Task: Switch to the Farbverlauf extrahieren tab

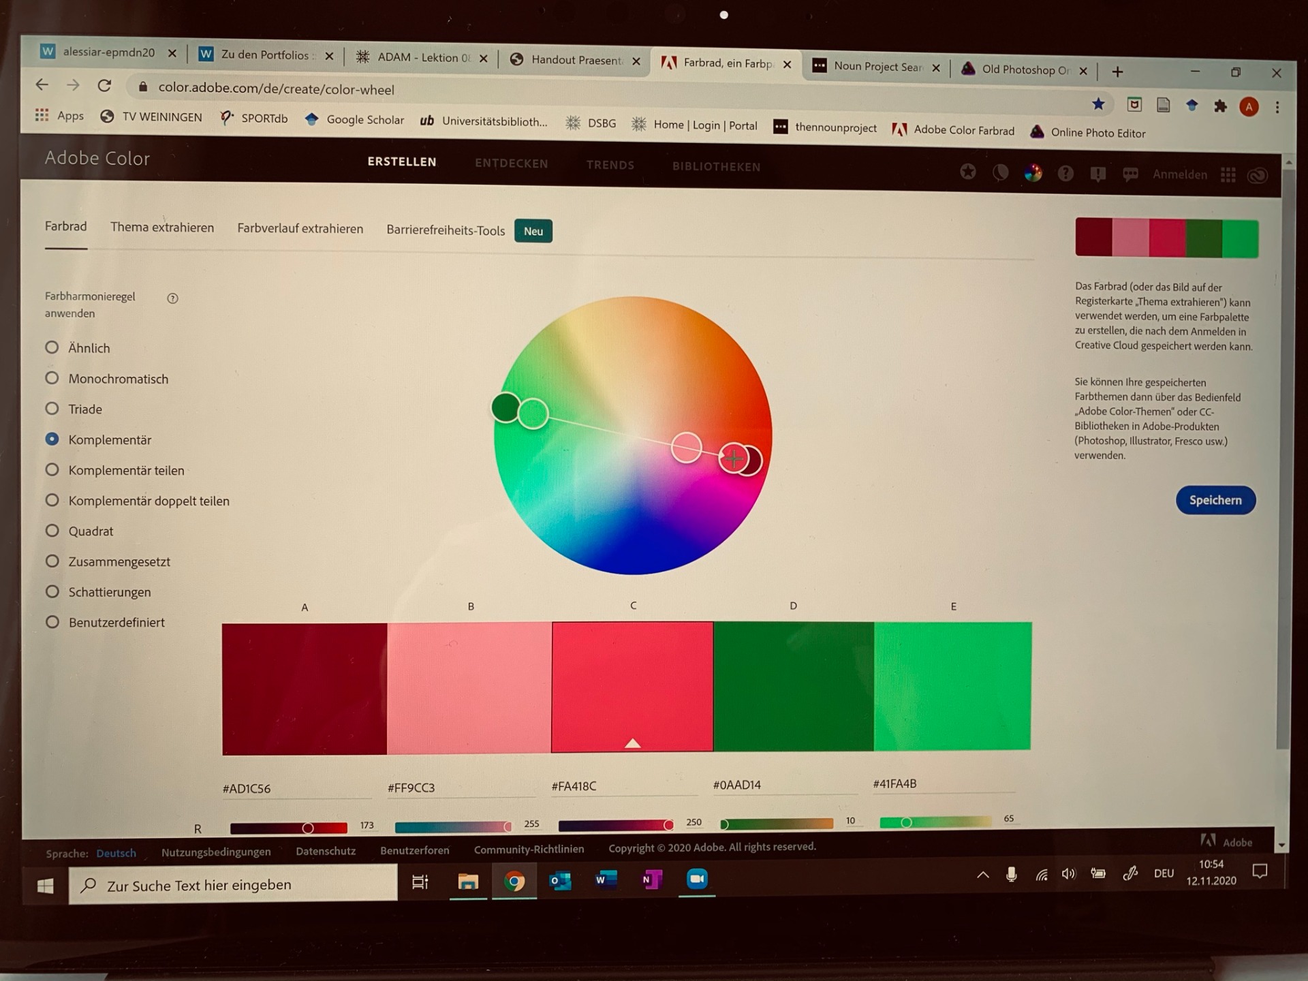Action: tap(300, 229)
